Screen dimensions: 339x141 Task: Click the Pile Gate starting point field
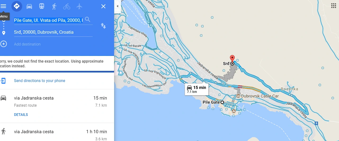(48, 20)
